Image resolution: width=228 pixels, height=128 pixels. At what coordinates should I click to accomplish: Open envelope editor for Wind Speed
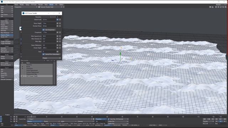click(x=57, y=36)
